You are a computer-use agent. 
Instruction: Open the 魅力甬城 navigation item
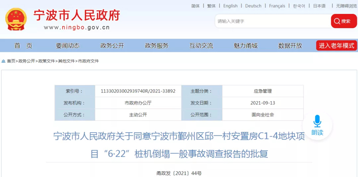(x=246, y=46)
